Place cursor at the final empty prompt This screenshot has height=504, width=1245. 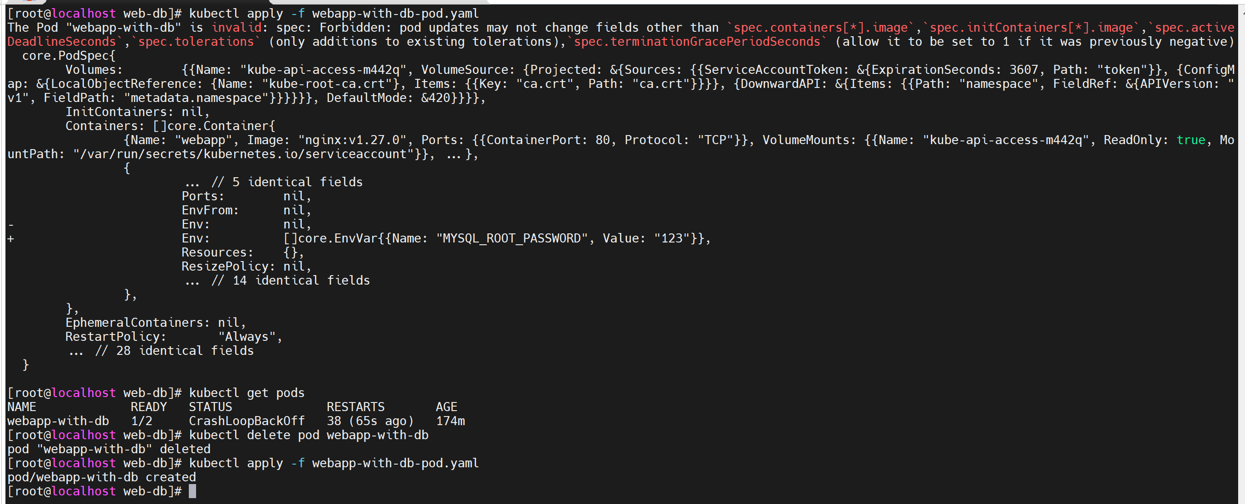pos(192,491)
